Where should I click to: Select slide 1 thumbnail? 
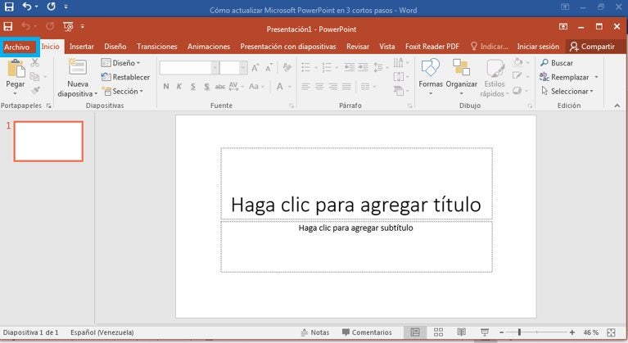[48, 142]
